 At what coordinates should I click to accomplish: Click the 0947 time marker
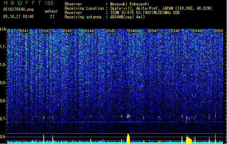[154, 31]
